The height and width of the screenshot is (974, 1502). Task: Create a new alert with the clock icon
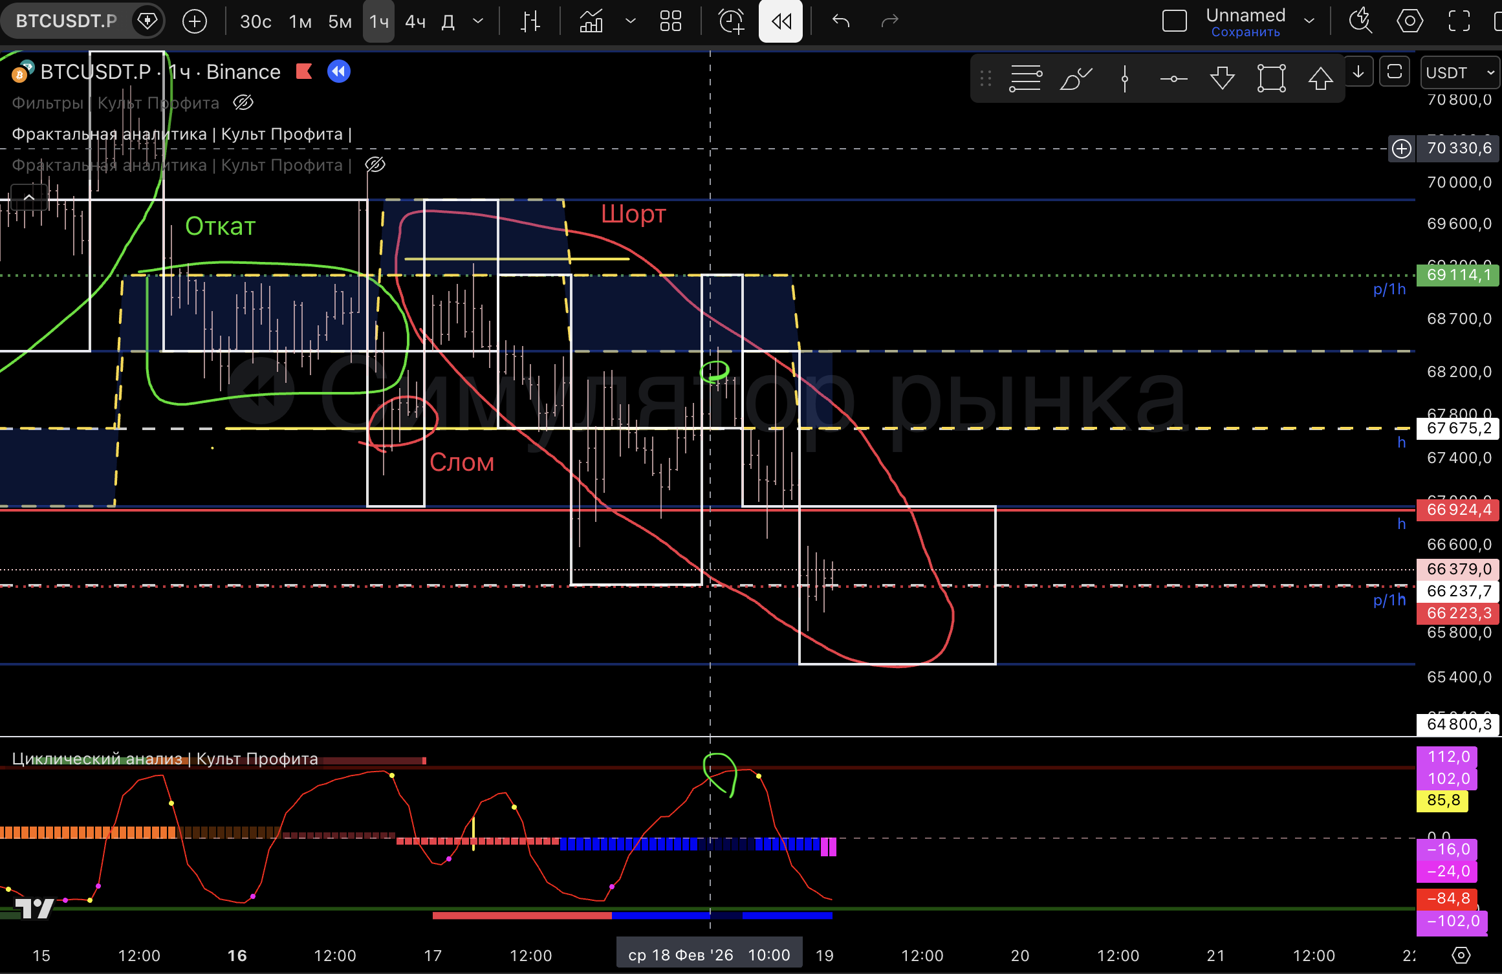pyautogui.click(x=732, y=21)
